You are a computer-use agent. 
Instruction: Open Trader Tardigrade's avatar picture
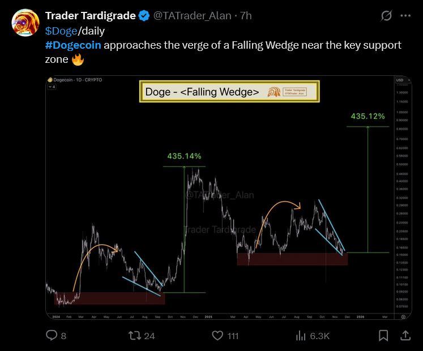point(25,22)
